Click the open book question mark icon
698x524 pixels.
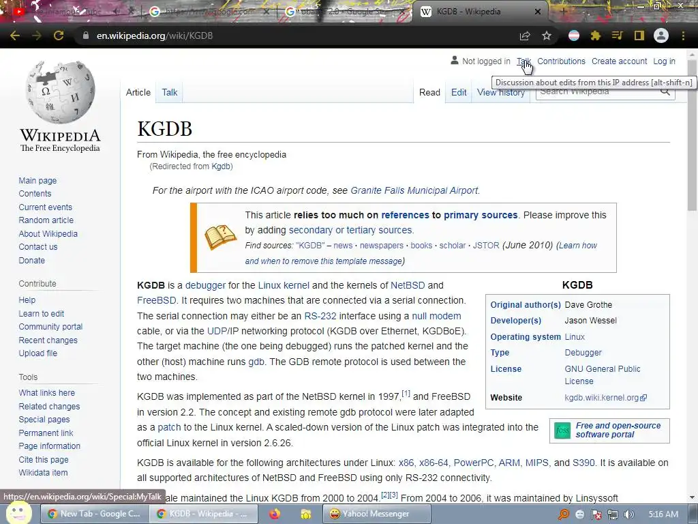220,237
